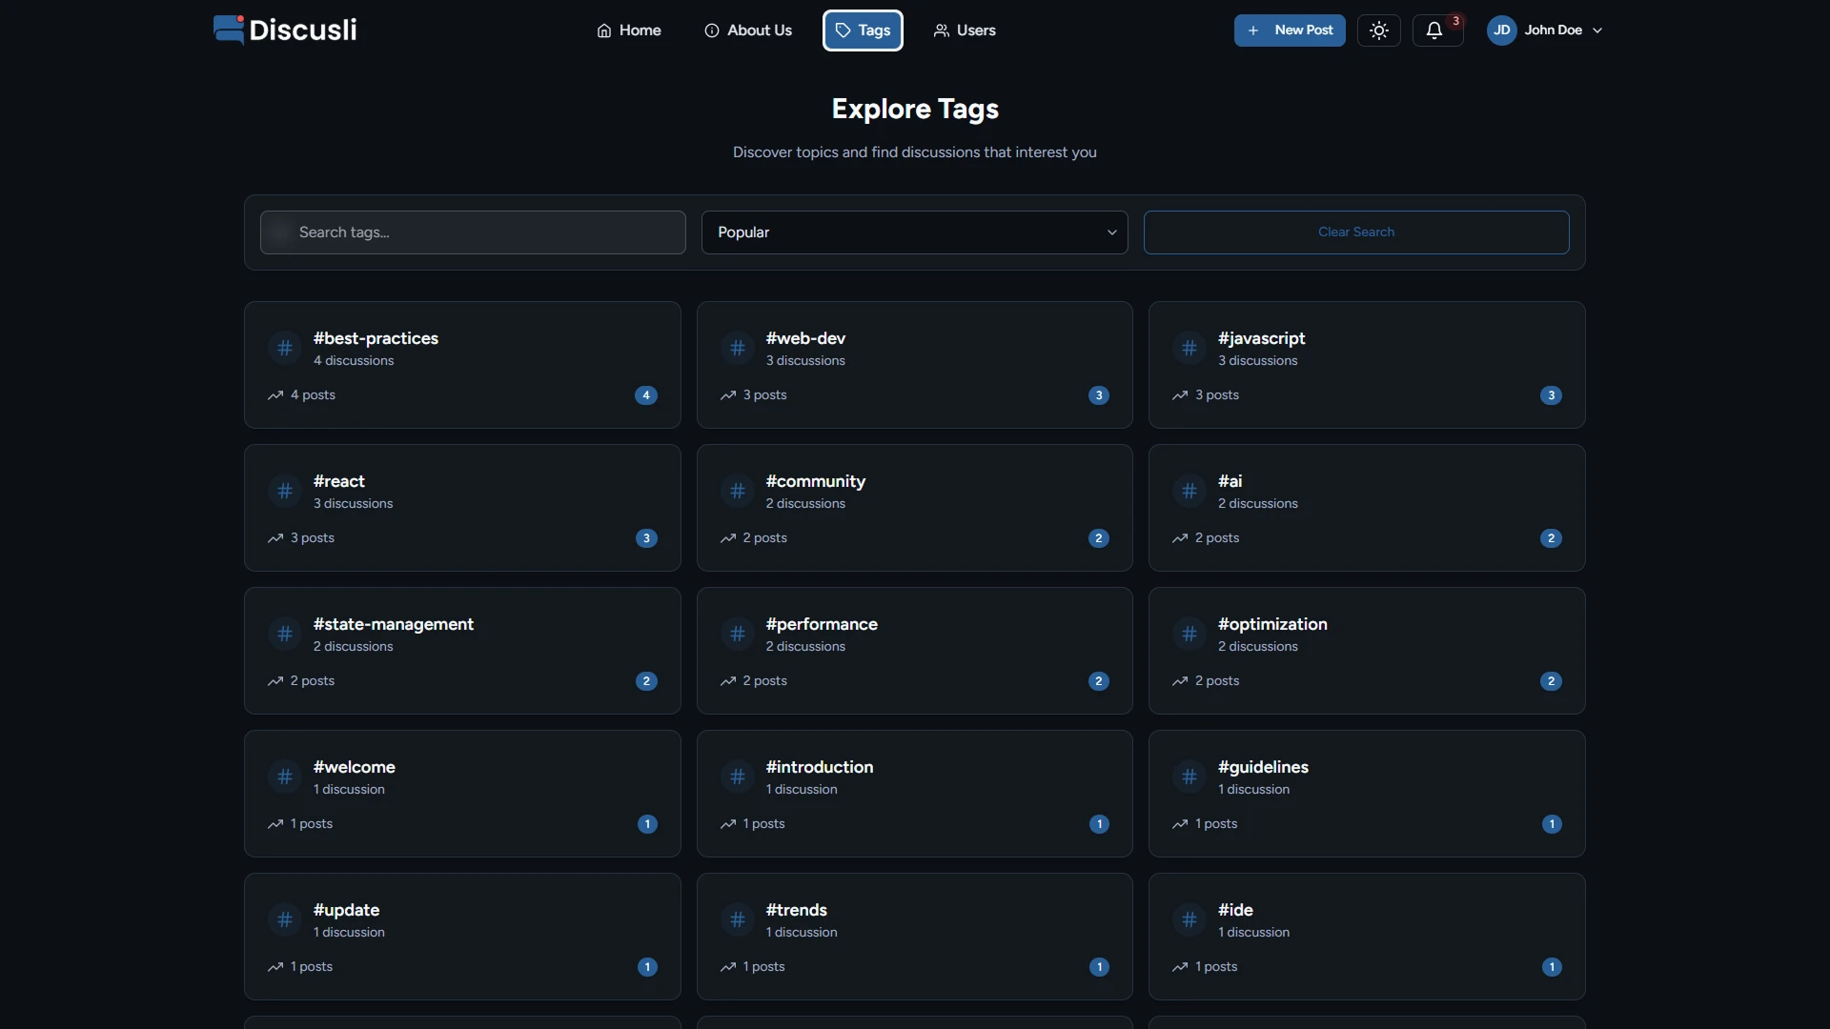Click the JD avatar circle
The height and width of the screenshot is (1029, 1830).
click(x=1501, y=30)
